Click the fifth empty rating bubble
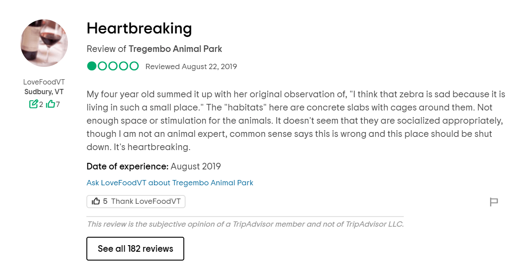Image resolution: width=510 pixels, height=272 pixels. click(134, 66)
